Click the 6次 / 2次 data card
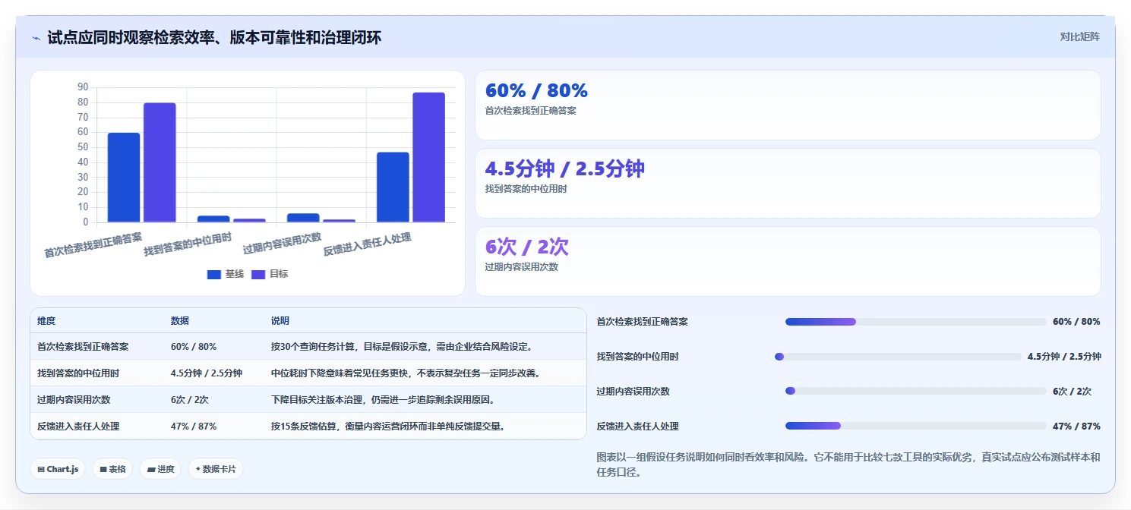The image size is (1131, 510). [x=788, y=261]
